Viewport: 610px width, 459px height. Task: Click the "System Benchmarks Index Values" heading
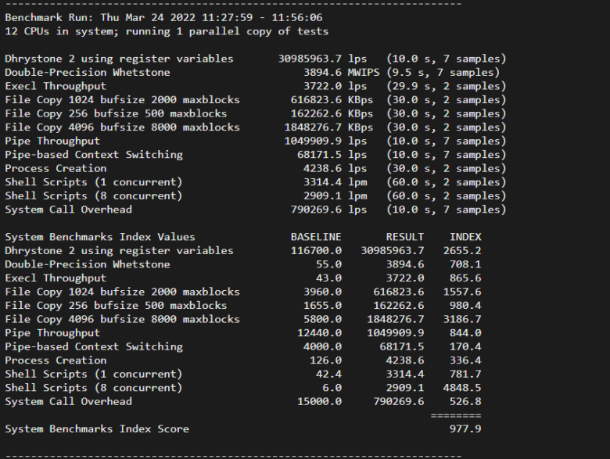point(100,237)
